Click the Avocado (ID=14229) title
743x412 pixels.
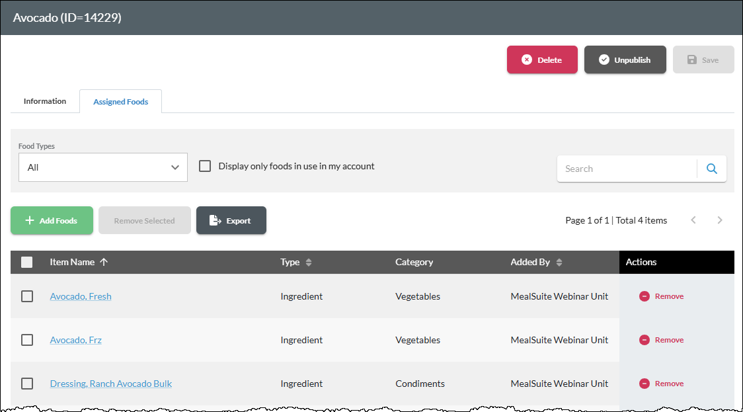tap(67, 18)
